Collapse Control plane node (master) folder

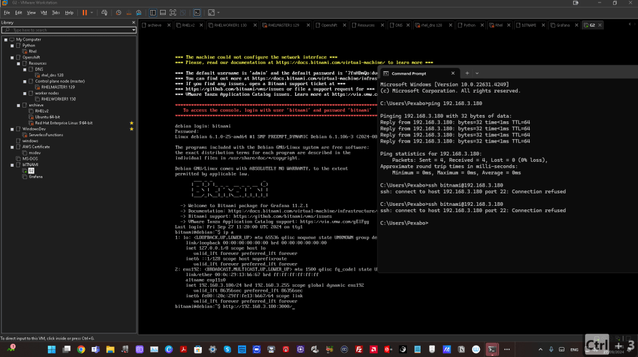coord(25,81)
